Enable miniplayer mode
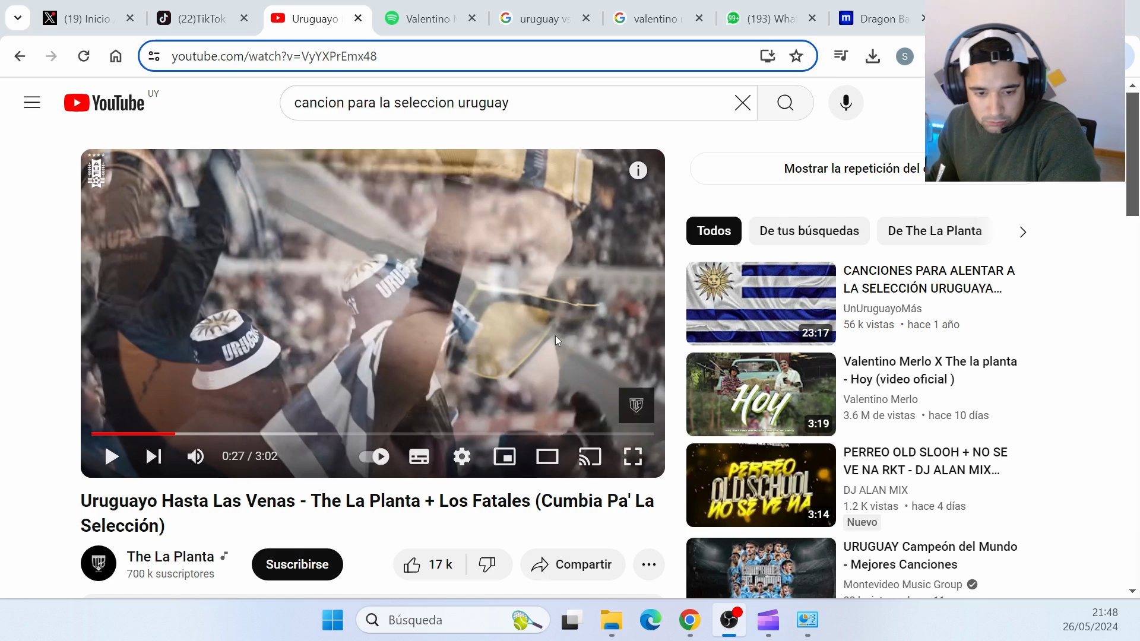Image resolution: width=1140 pixels, height=641 pixels. [x=505, y=456]
